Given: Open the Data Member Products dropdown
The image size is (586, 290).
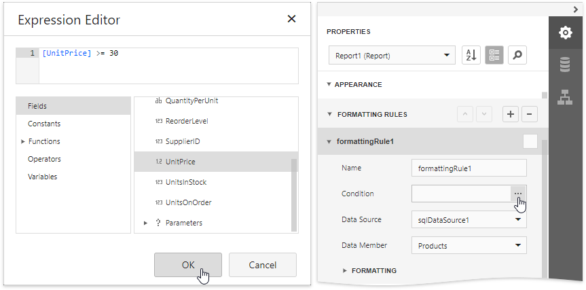Looking at the screenshot, I should tap(469, 245).
